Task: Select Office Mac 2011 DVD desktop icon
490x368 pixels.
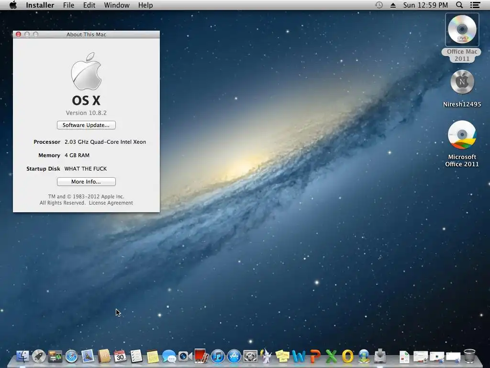Action: 462,30
